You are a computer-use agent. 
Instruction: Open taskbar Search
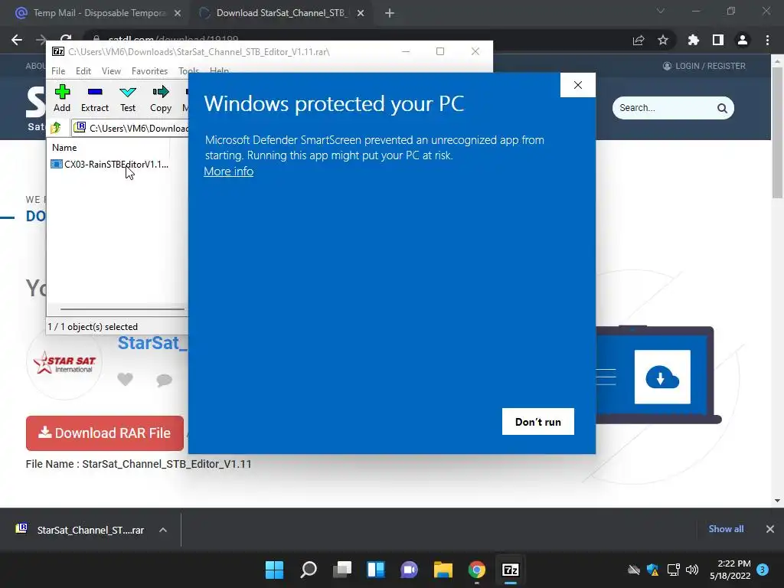[308, 570]
